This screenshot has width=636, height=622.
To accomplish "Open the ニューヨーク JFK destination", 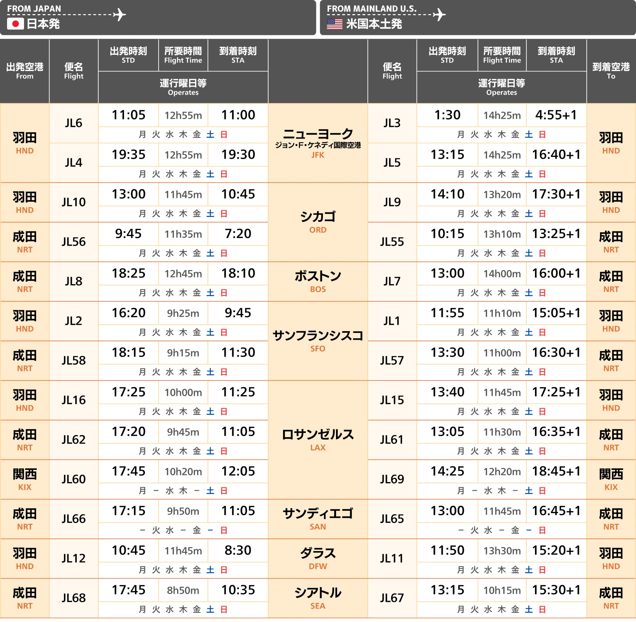I will 318,143.
